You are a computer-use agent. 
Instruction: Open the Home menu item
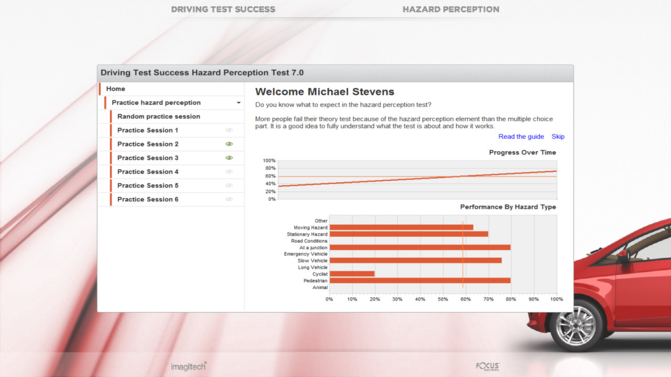tap(116, 89)
